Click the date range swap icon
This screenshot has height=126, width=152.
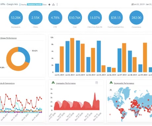(x=133, y=4)
